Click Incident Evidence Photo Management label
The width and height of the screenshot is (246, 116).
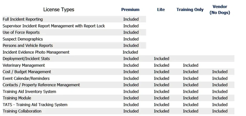(36, 52)
